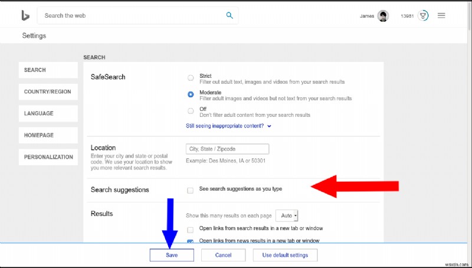Open the hamburger menu icon
Viewport: 472px width, 268px height.
(441, 15)
